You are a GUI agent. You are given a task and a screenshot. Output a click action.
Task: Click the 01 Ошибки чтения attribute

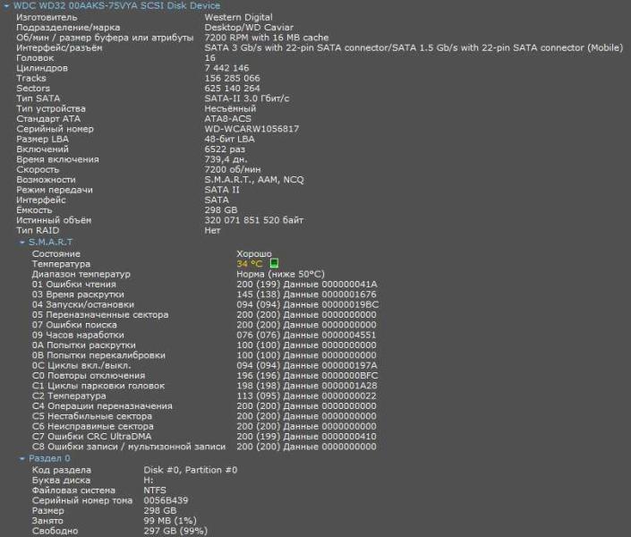[76, 285]
